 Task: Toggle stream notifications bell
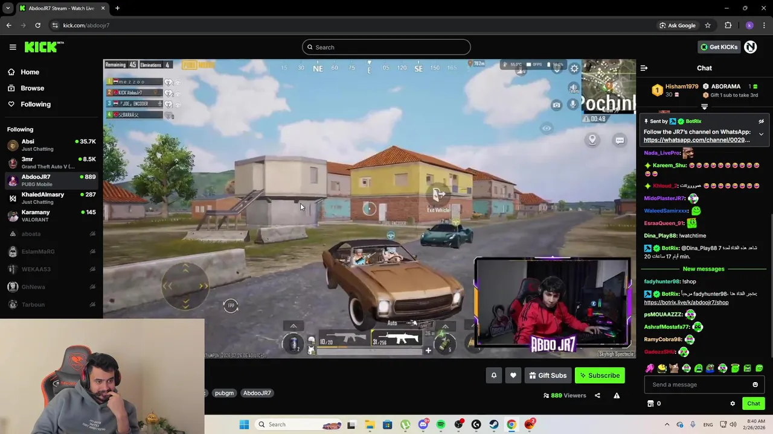(x=493, y=376)
